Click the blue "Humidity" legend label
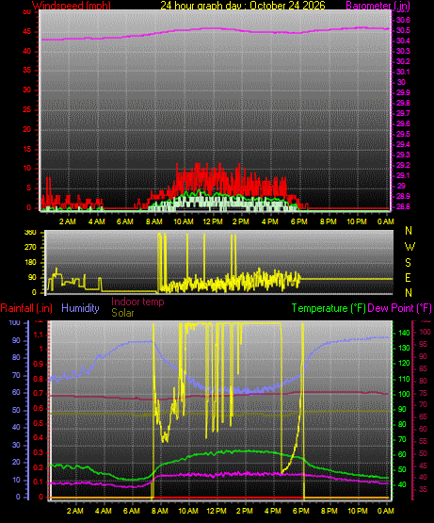The width and height of the screenshot is (434, 523). coord(80,308)
